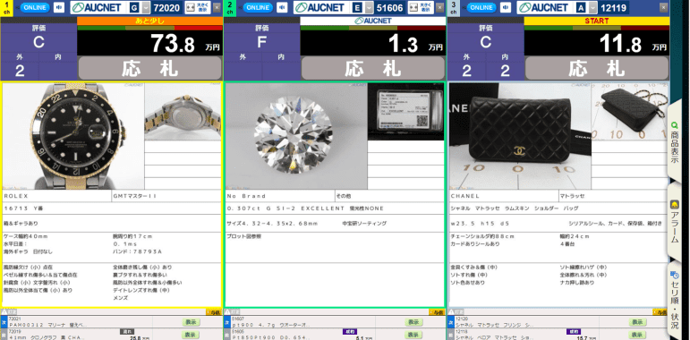The height and width of the screenshot is (340, 690).
Task: Toggle the ONLINE switch on channel 3
Action: pyautogui.click(x=481, y=7)
